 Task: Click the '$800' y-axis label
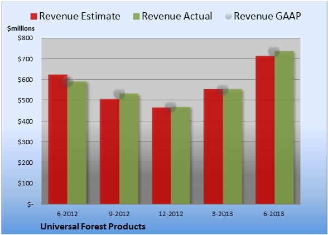click(25, 38)
